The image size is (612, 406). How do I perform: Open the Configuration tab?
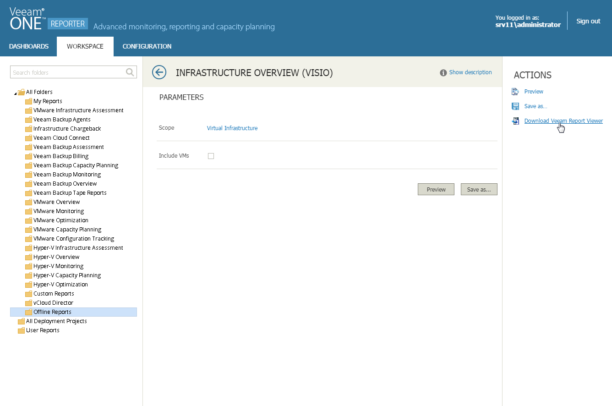(x=147, y=46)
